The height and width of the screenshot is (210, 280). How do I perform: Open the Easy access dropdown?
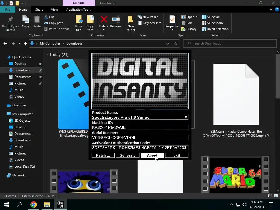[x=151, y=23]
